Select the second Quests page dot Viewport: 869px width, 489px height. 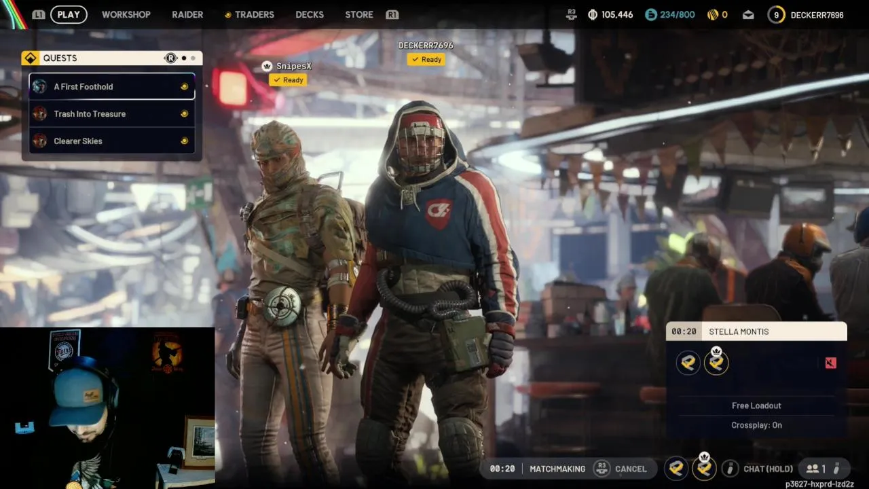coord(193,58)
